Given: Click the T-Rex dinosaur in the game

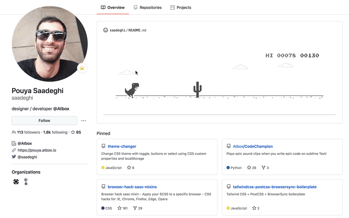Looking at the screenshot, I should pyautogui.click(x=132, y=90).
